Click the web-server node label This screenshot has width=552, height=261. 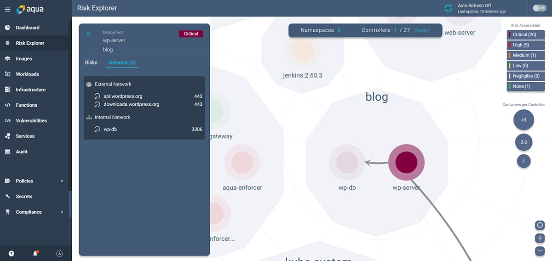460,33
